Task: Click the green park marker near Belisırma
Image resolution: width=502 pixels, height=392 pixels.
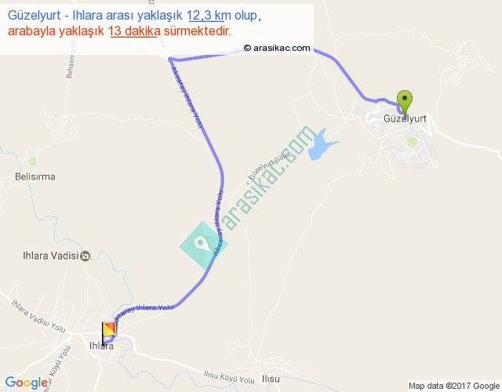Action: coord(32,162)
